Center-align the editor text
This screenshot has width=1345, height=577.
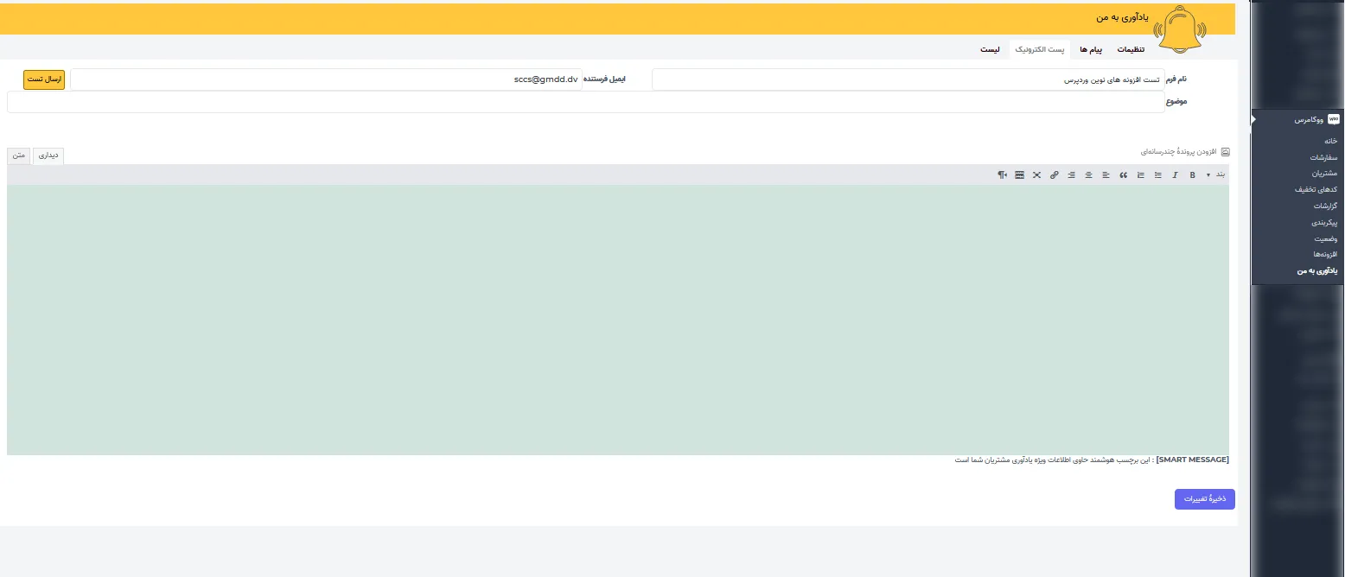coord(1088,175)
